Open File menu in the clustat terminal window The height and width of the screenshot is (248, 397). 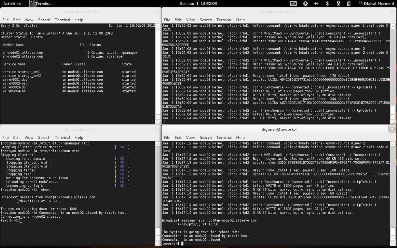tap(6, 20)
